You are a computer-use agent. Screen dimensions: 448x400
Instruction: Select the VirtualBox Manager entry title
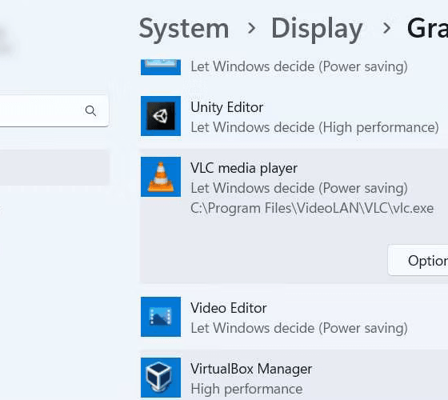[251, 369]
